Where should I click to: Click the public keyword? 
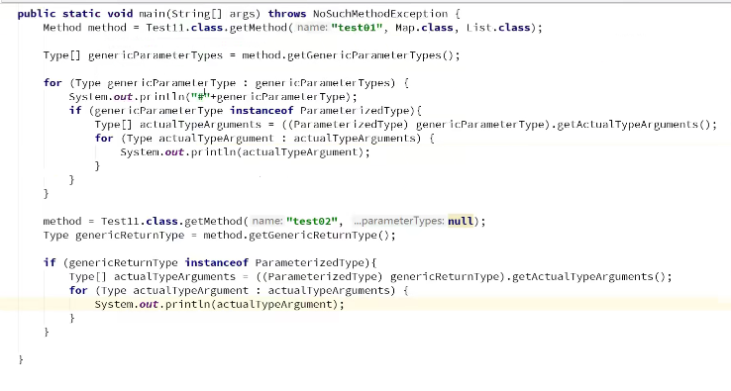pos(37,14)
